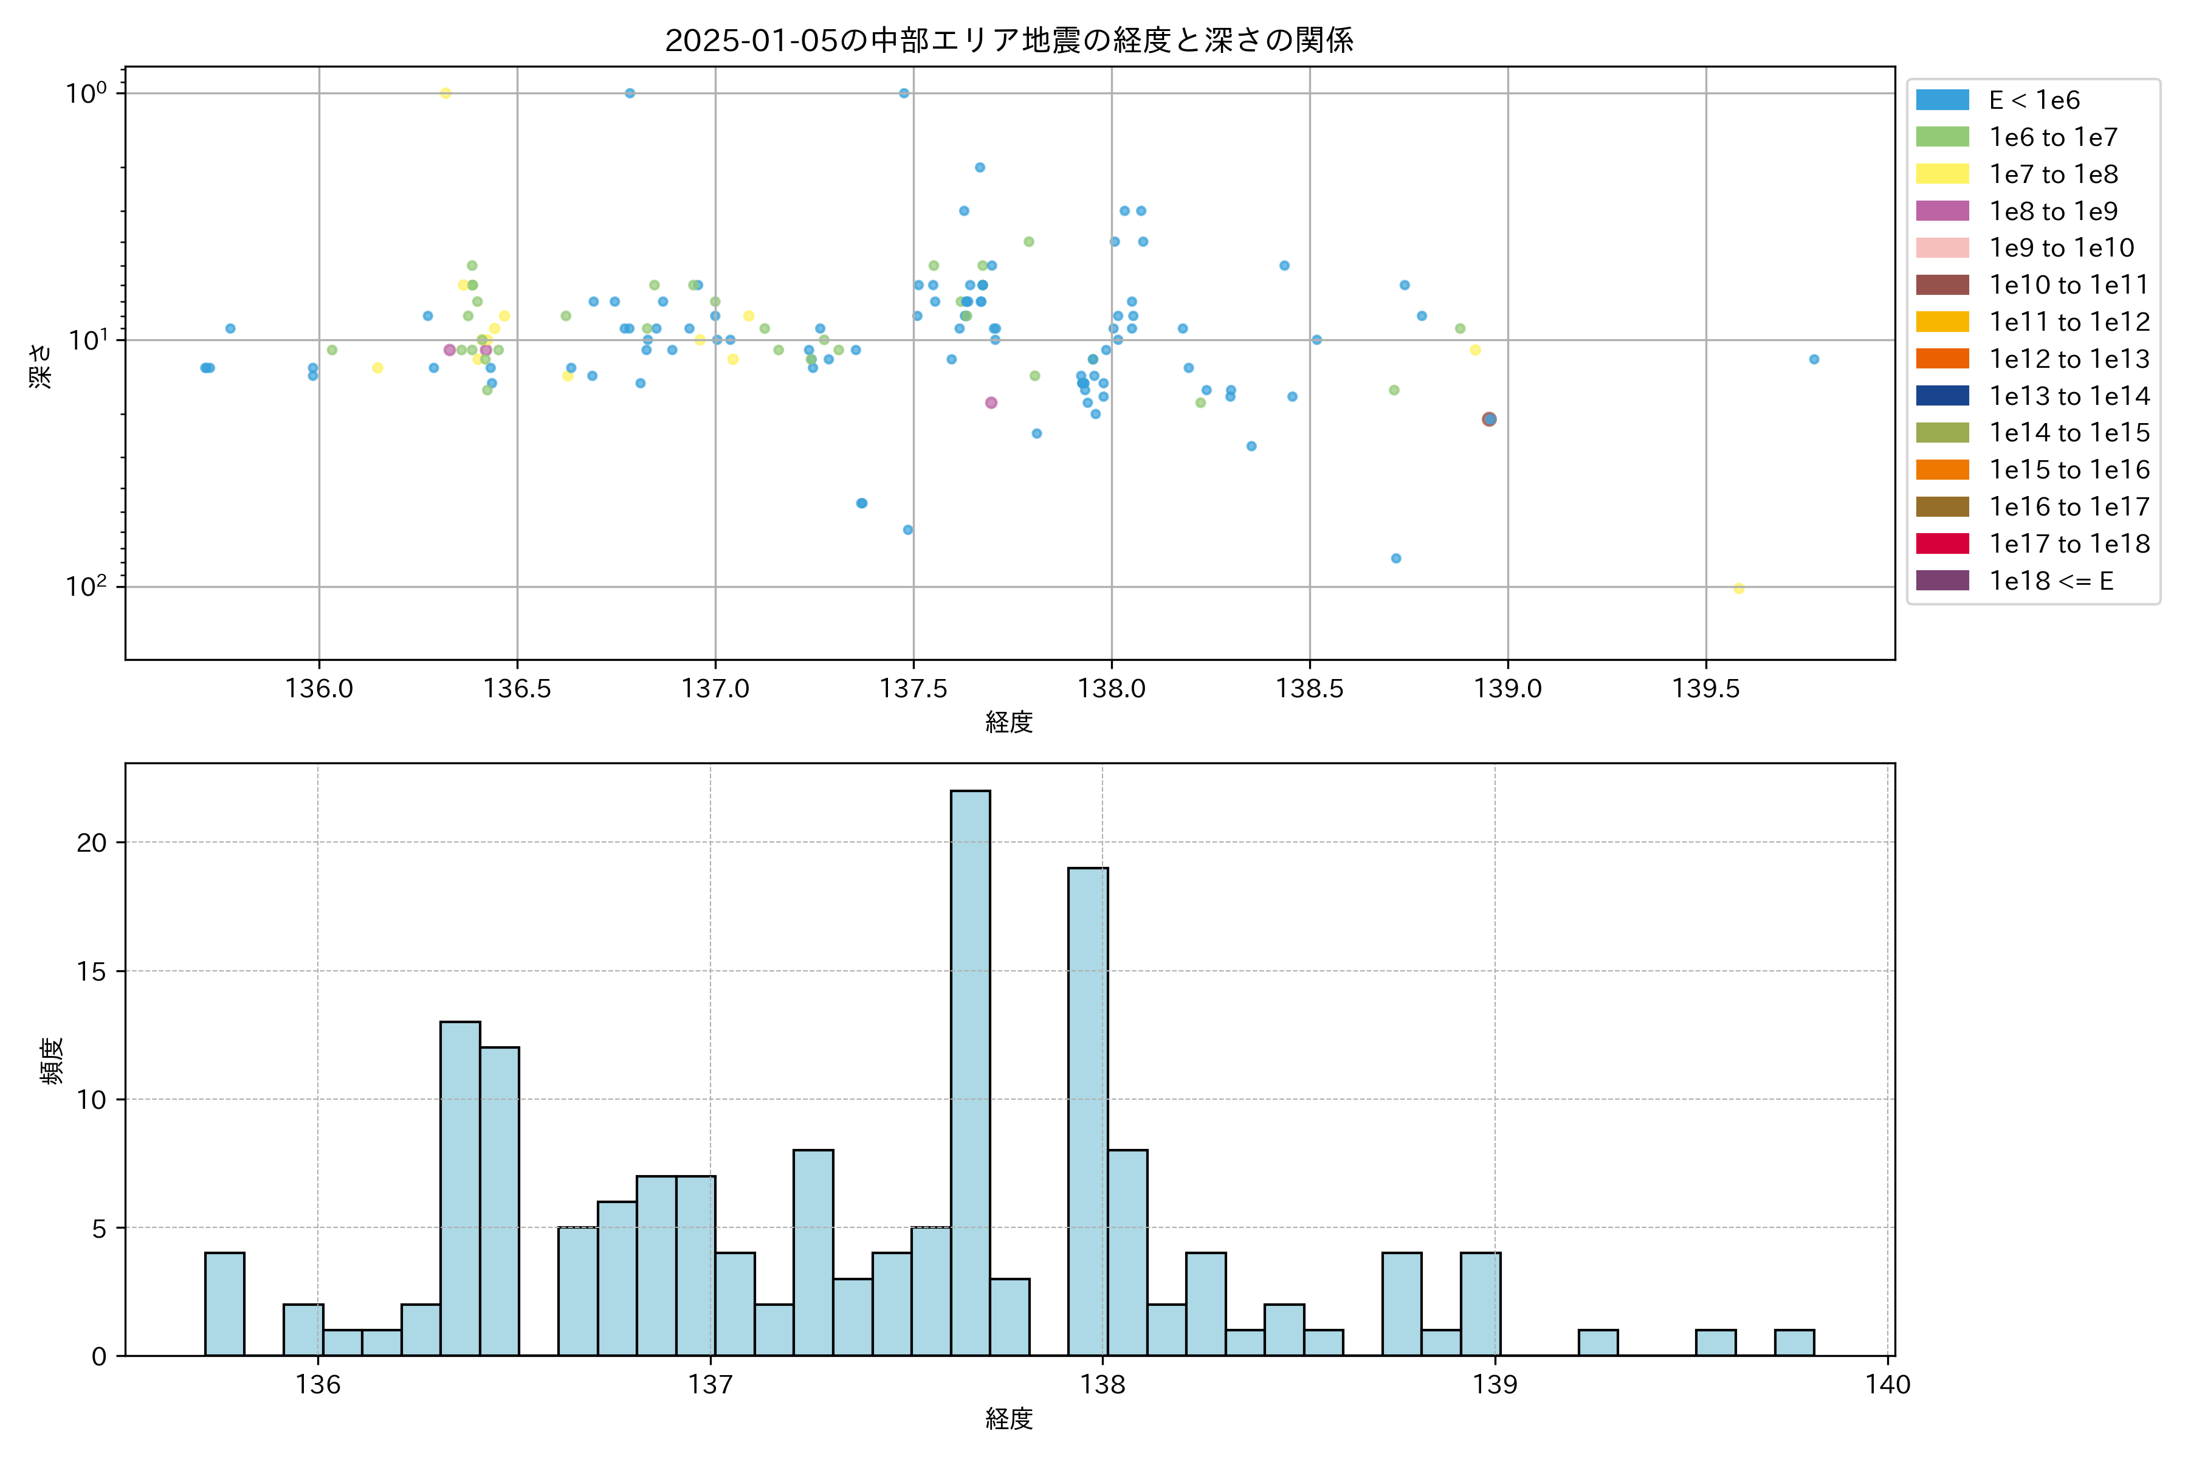Click the yellow point at the top-left of the scatter plot
Screen dimensions: 2188x1459
click(446, 93)
